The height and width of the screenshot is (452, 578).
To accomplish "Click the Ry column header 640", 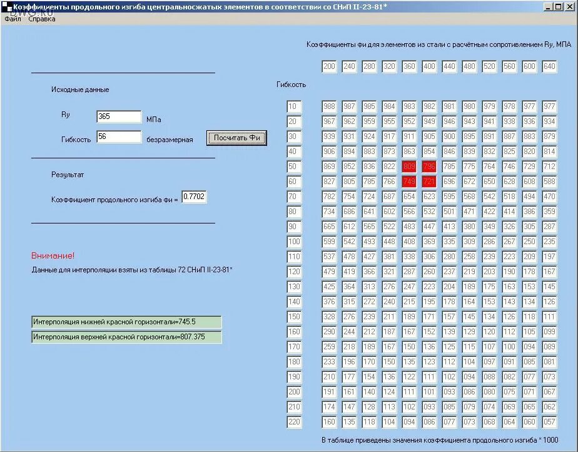I will 549,66.
